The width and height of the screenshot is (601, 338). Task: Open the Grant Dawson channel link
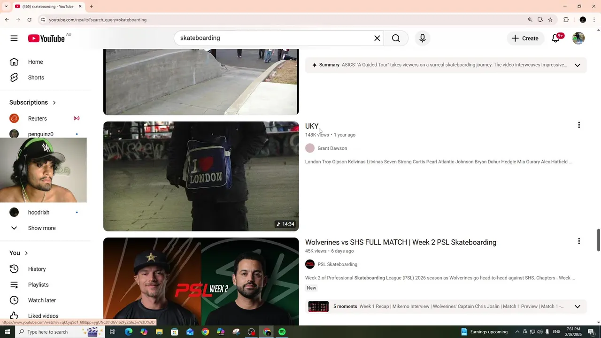332,148
